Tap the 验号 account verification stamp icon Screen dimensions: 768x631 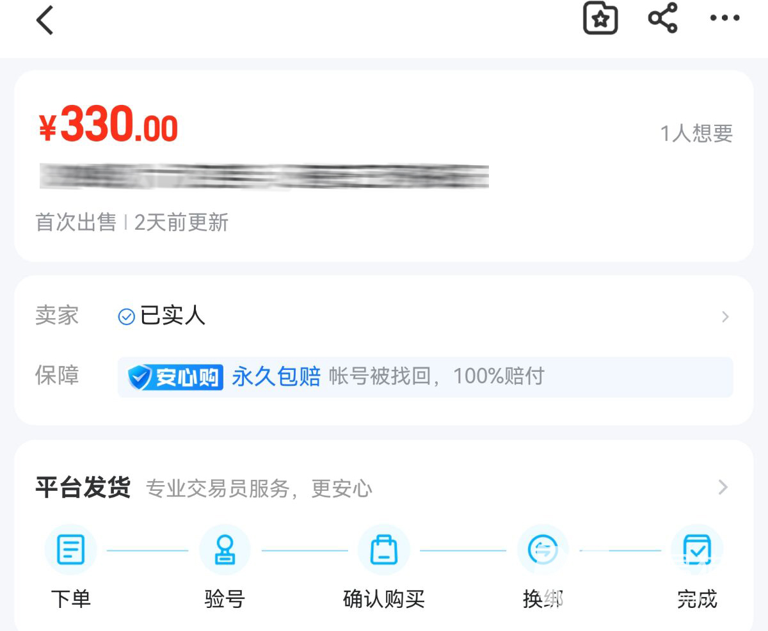click(x=225, y=550)
